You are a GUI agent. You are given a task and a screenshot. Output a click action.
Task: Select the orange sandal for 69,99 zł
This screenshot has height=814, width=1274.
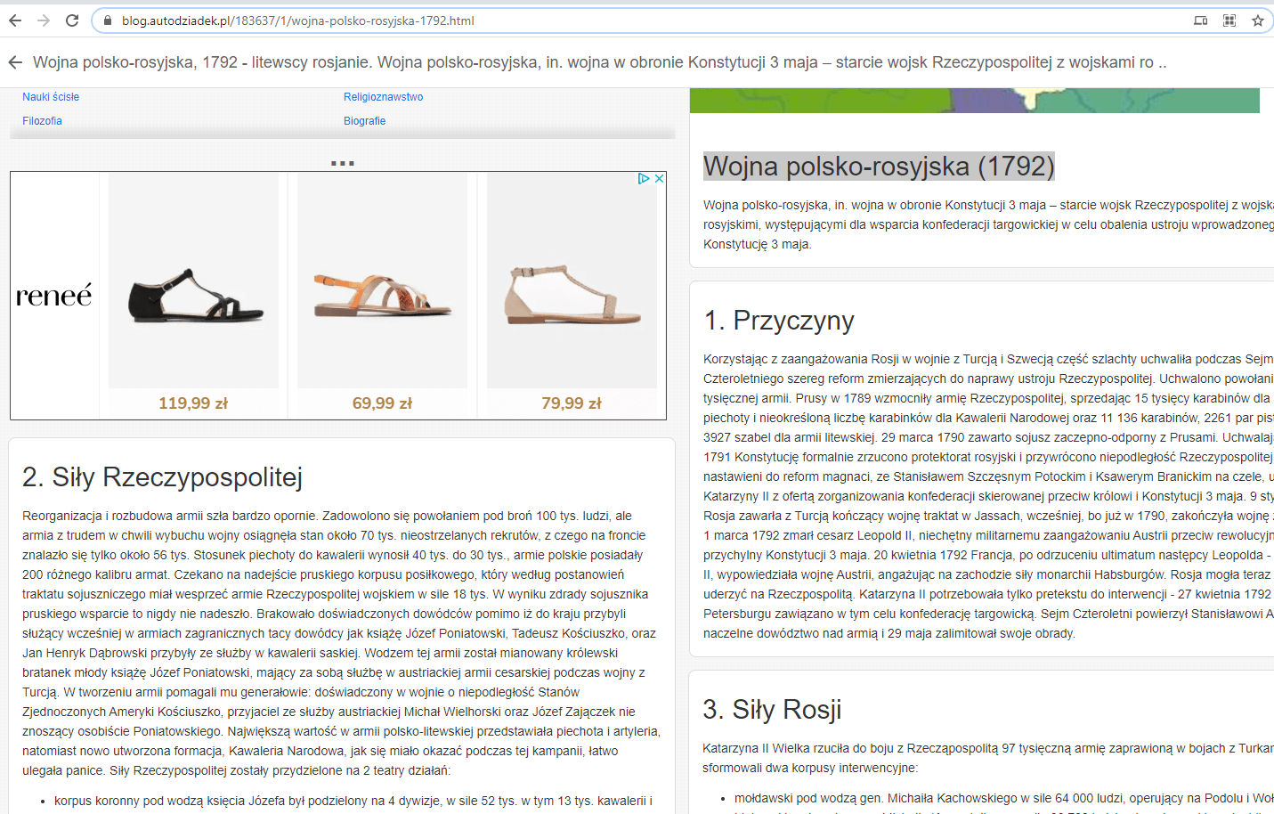point(382,296)
